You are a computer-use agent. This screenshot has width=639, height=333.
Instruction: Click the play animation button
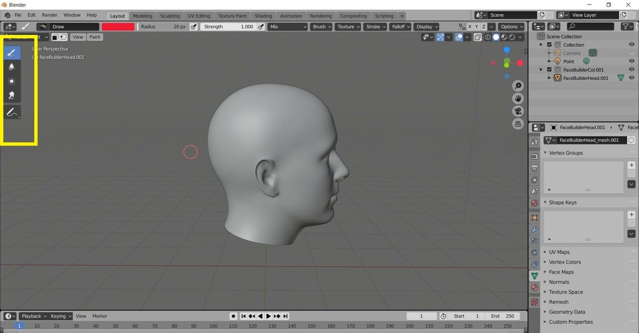click(268, 316)
